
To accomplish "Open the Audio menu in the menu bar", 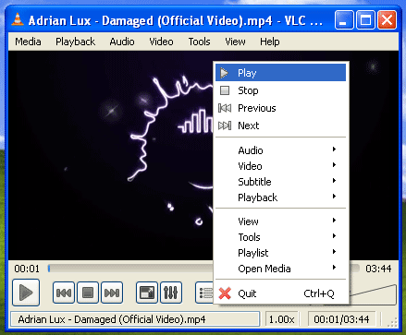I will [122, 42].
